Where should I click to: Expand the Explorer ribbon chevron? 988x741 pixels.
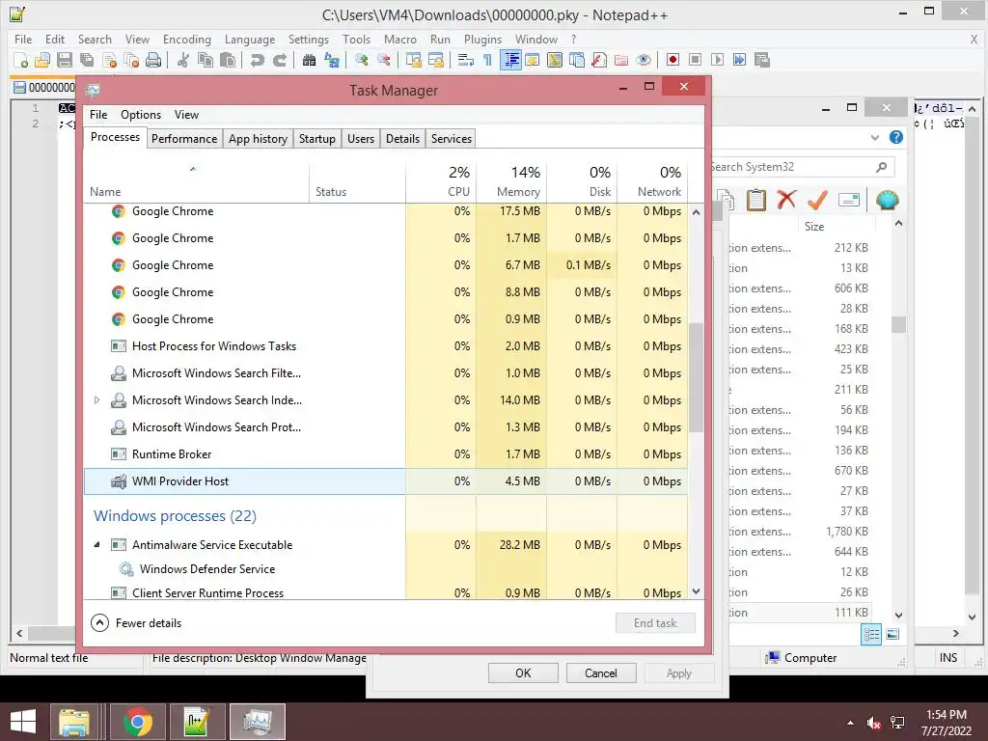pyautogui.click(x=874, y=137)
